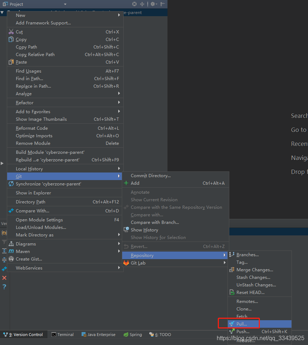Choose Tag... in Repository submenu
The image size is (308, 345).
(259, 262)
